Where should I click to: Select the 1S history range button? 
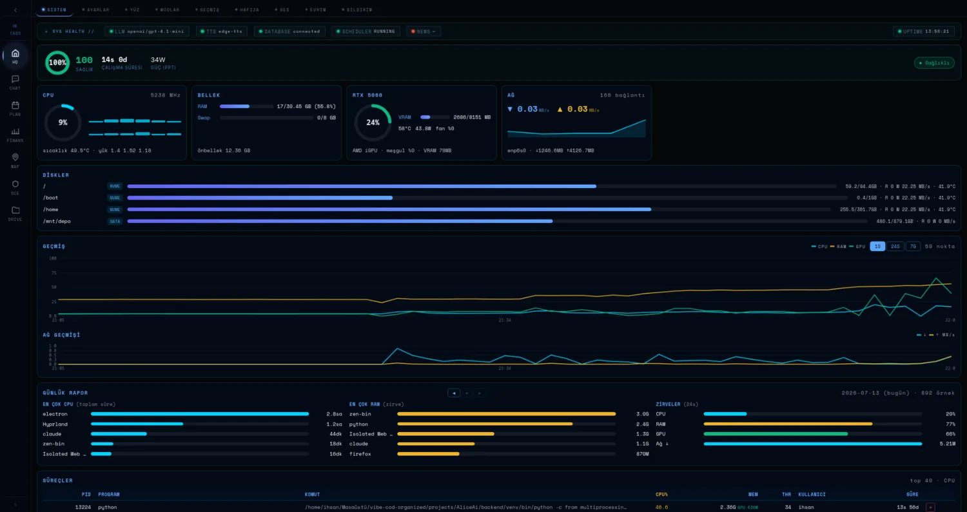point(877,246)
